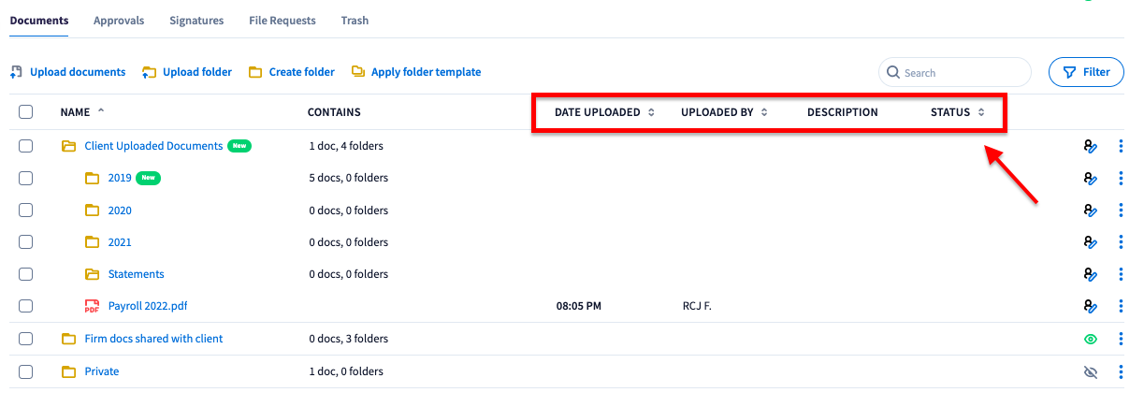Viewport: 1144px width, 407px height.
Task: Open the Statements folder
Action: coord(137,274)
